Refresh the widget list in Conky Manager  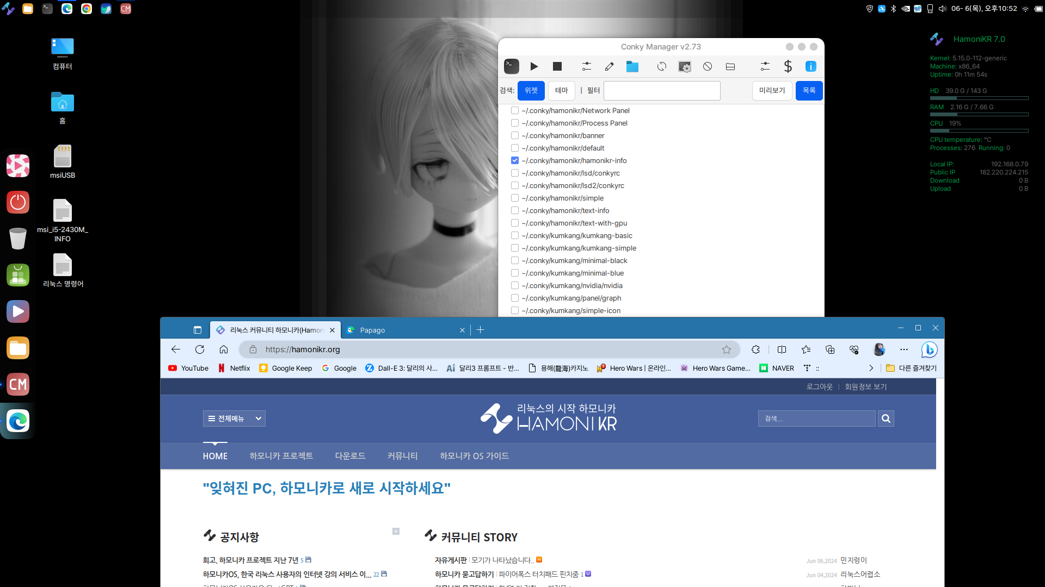coord(661,66)
